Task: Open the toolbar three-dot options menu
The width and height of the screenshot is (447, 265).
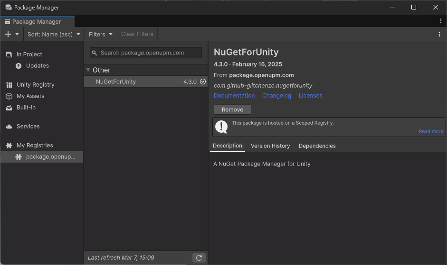Action: point(439,34)
